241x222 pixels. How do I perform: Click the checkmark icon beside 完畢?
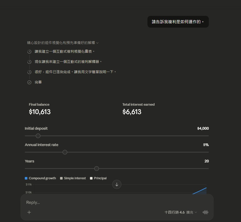point(29,82)
